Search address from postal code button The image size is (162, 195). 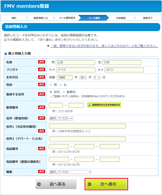pyautogui.click(x=104, y=105)
